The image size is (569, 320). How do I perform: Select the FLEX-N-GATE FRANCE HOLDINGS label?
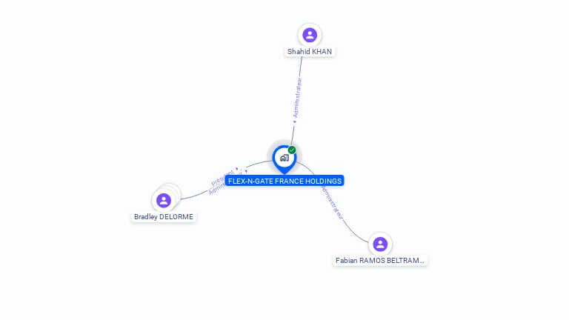pos(284,181)
